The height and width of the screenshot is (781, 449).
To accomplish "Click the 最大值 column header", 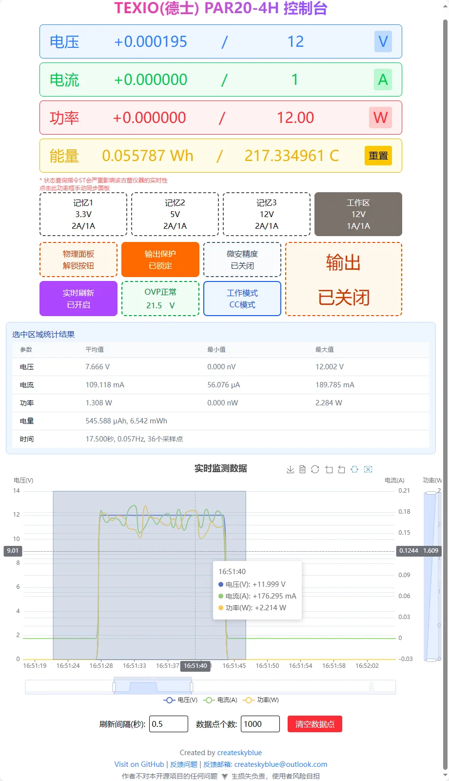I will click(x=325, y=350).
